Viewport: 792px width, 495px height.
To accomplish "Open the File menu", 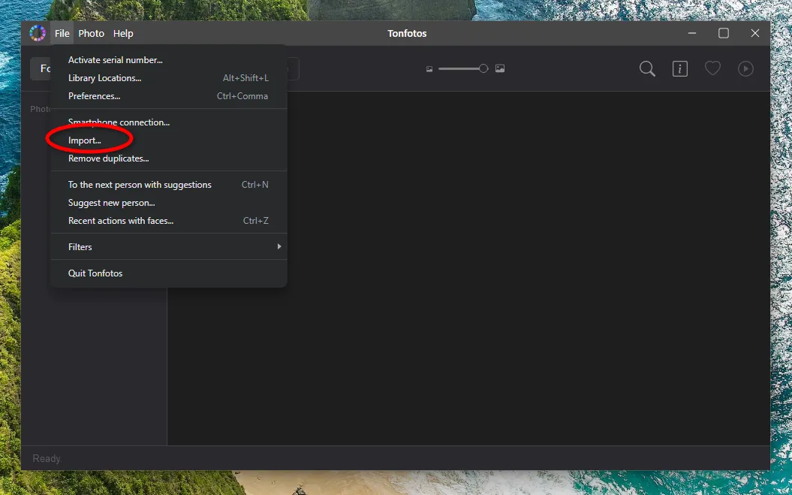I will click(62, 33).
